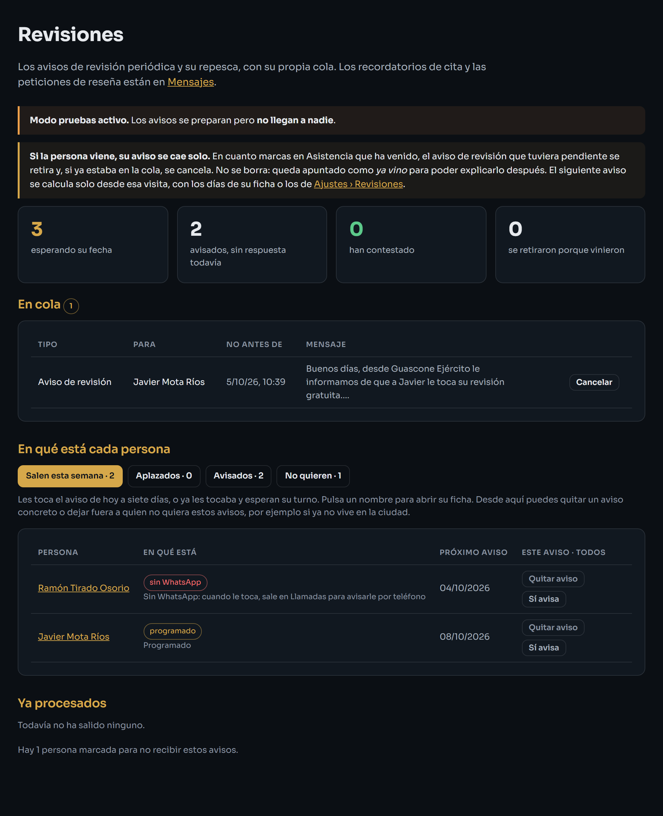Open Ramón Tirado Osorio's profile

[84, 588]
